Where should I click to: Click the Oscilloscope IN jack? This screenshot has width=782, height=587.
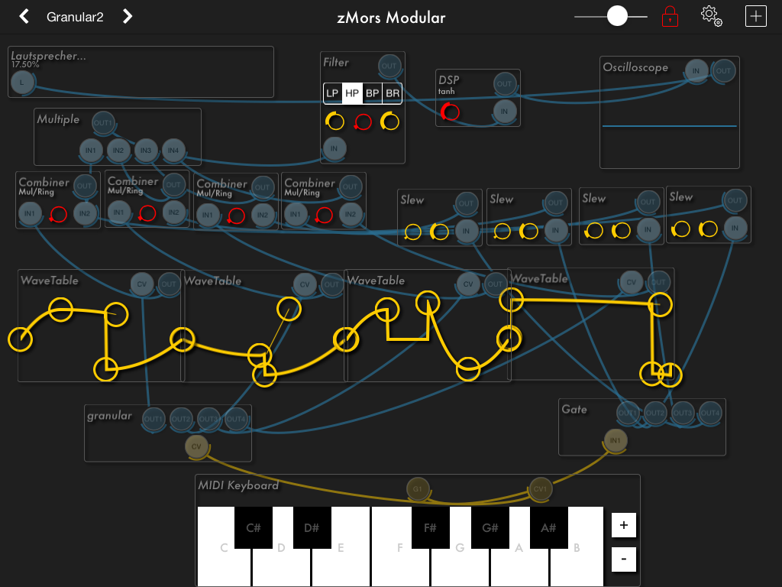coord(696,71)
